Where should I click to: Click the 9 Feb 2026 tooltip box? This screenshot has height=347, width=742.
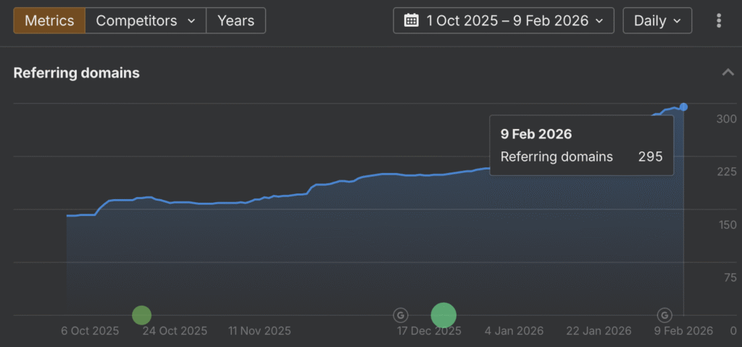581,145
